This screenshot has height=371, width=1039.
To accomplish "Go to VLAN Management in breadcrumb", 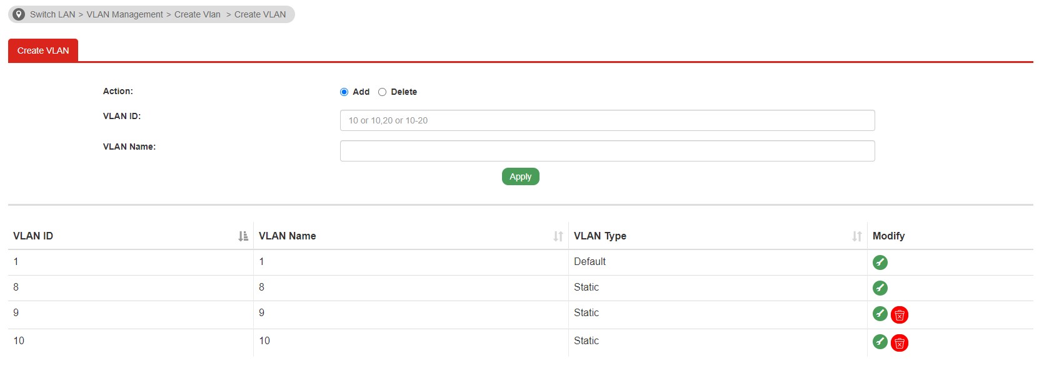I will [x=124, y=14].
